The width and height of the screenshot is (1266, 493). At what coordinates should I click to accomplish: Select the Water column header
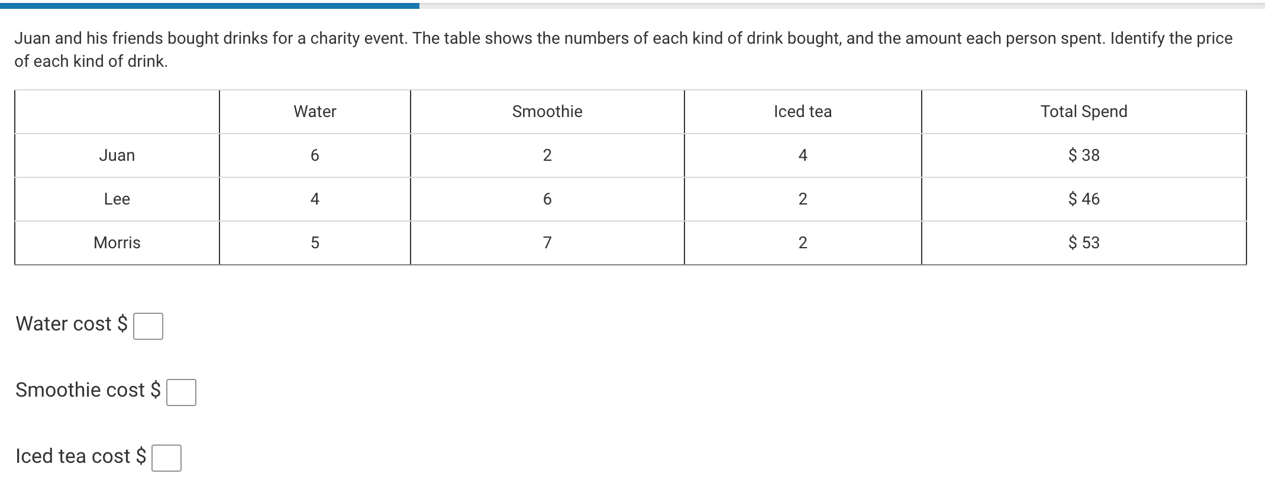[314, 111]
